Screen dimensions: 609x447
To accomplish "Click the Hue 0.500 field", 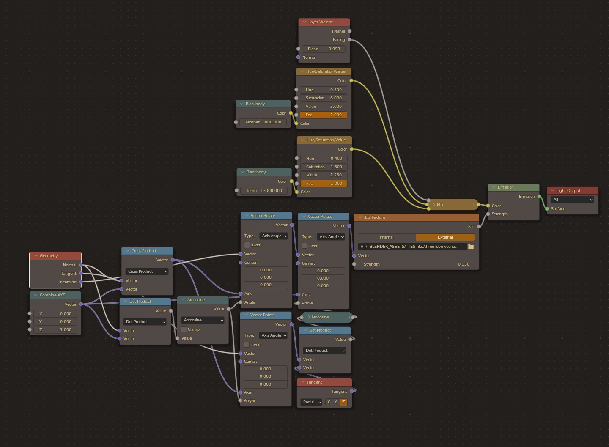I will 324,90.
